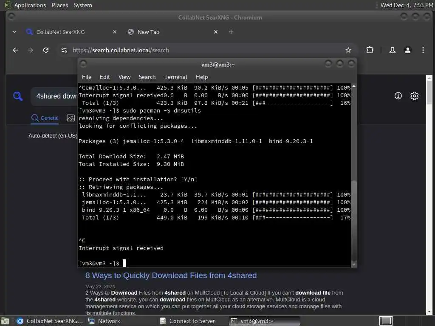Open the terminal Search menu
Image resolution: width=435 pixels, height=326 pixels.
click(147, 77)
